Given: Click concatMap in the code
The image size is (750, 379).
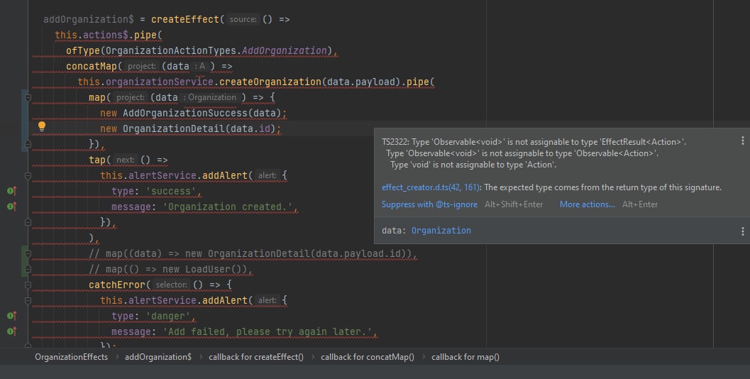Looking at the screenshot, I should (x=92, y=66).
